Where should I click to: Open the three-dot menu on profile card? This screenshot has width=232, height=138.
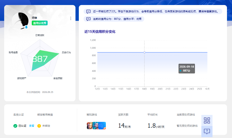click(x=71, y=18)
